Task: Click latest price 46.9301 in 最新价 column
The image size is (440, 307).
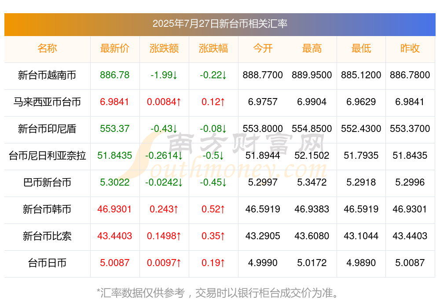Action: [114, 209]
